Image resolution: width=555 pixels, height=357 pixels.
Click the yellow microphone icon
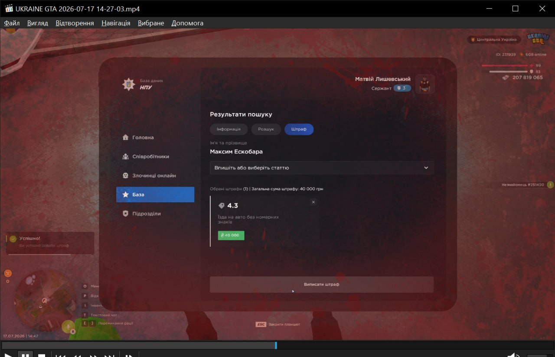click(68, 327)
